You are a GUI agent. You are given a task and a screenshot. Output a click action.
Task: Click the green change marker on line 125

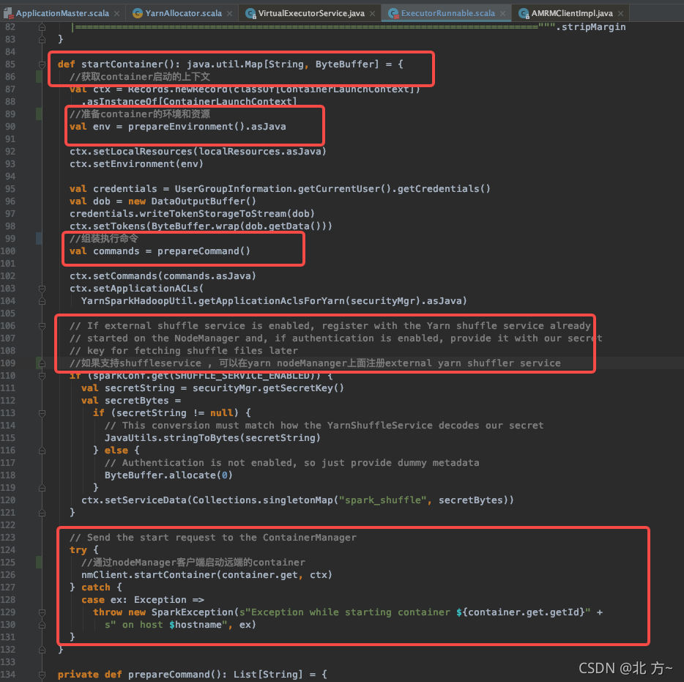pos(39,563)
